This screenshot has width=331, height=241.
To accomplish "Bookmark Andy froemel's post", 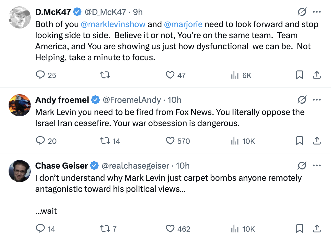I will tap(299, 141).
